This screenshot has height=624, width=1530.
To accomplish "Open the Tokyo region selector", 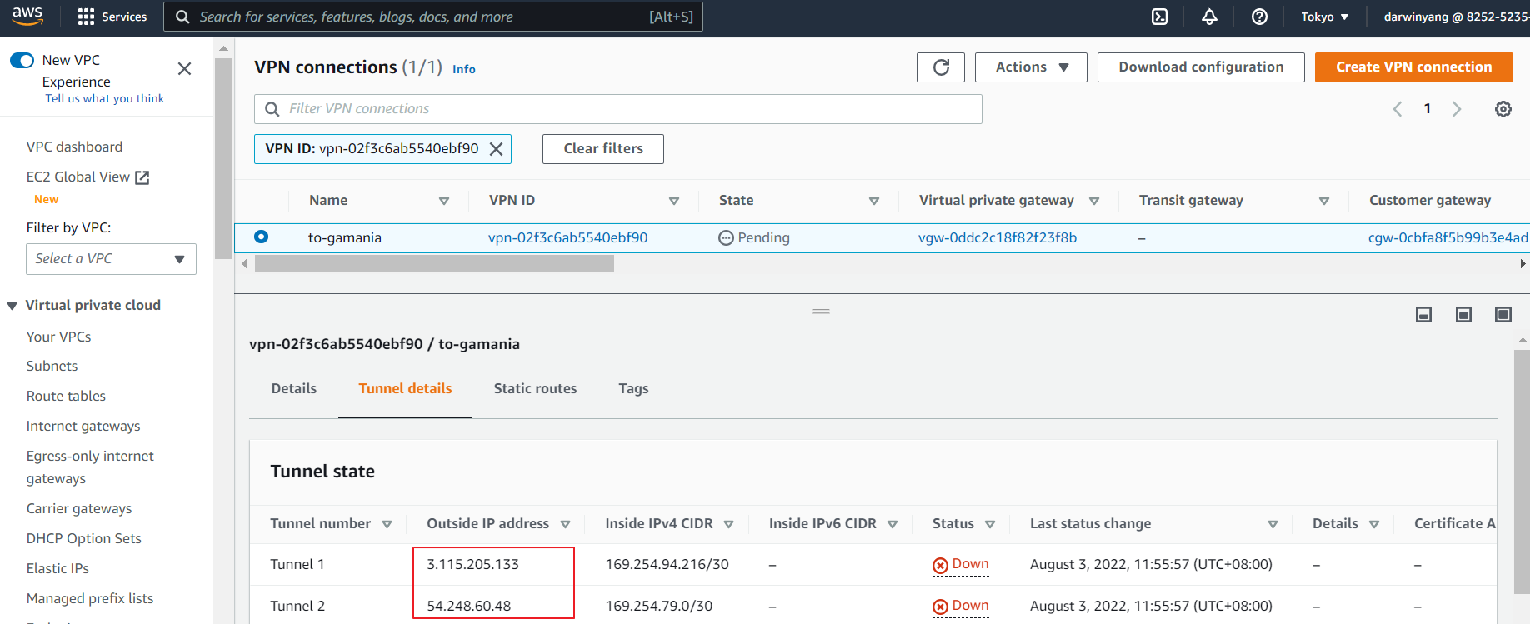I will pos(1324,17).
